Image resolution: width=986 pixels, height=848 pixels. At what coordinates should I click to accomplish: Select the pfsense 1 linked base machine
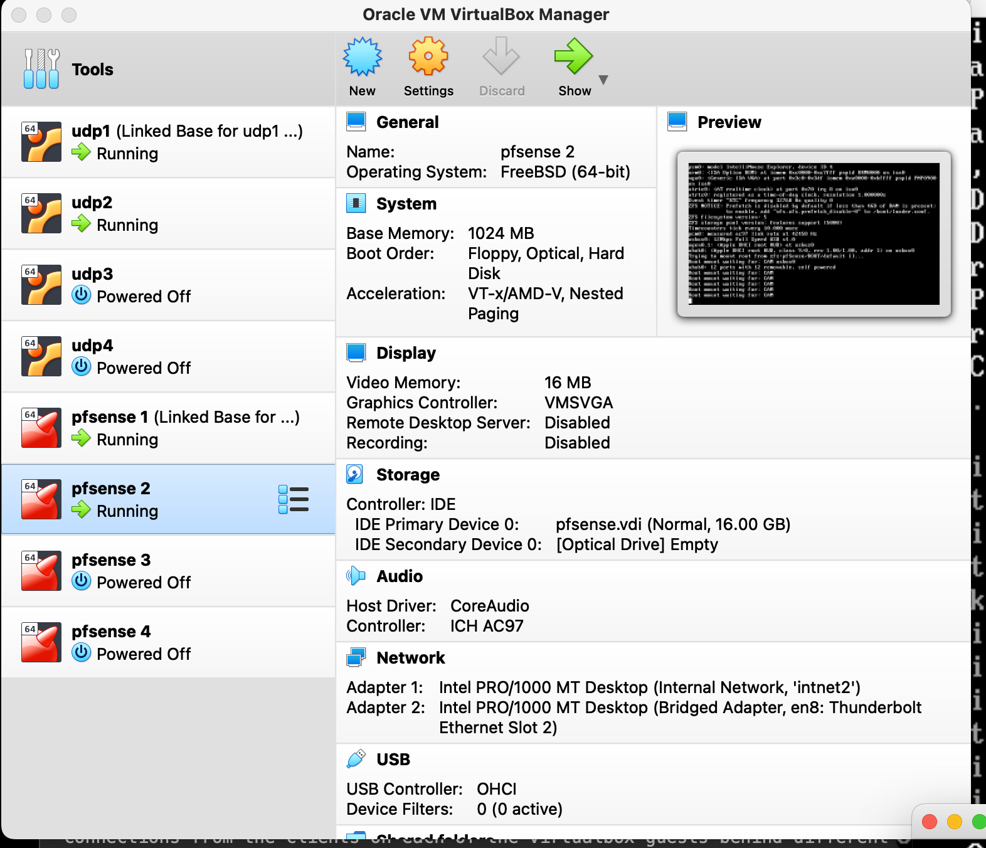pos(168,428)
